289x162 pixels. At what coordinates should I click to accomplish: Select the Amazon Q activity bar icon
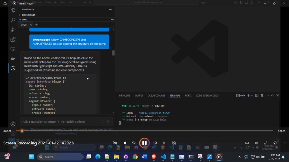point(13,68)
